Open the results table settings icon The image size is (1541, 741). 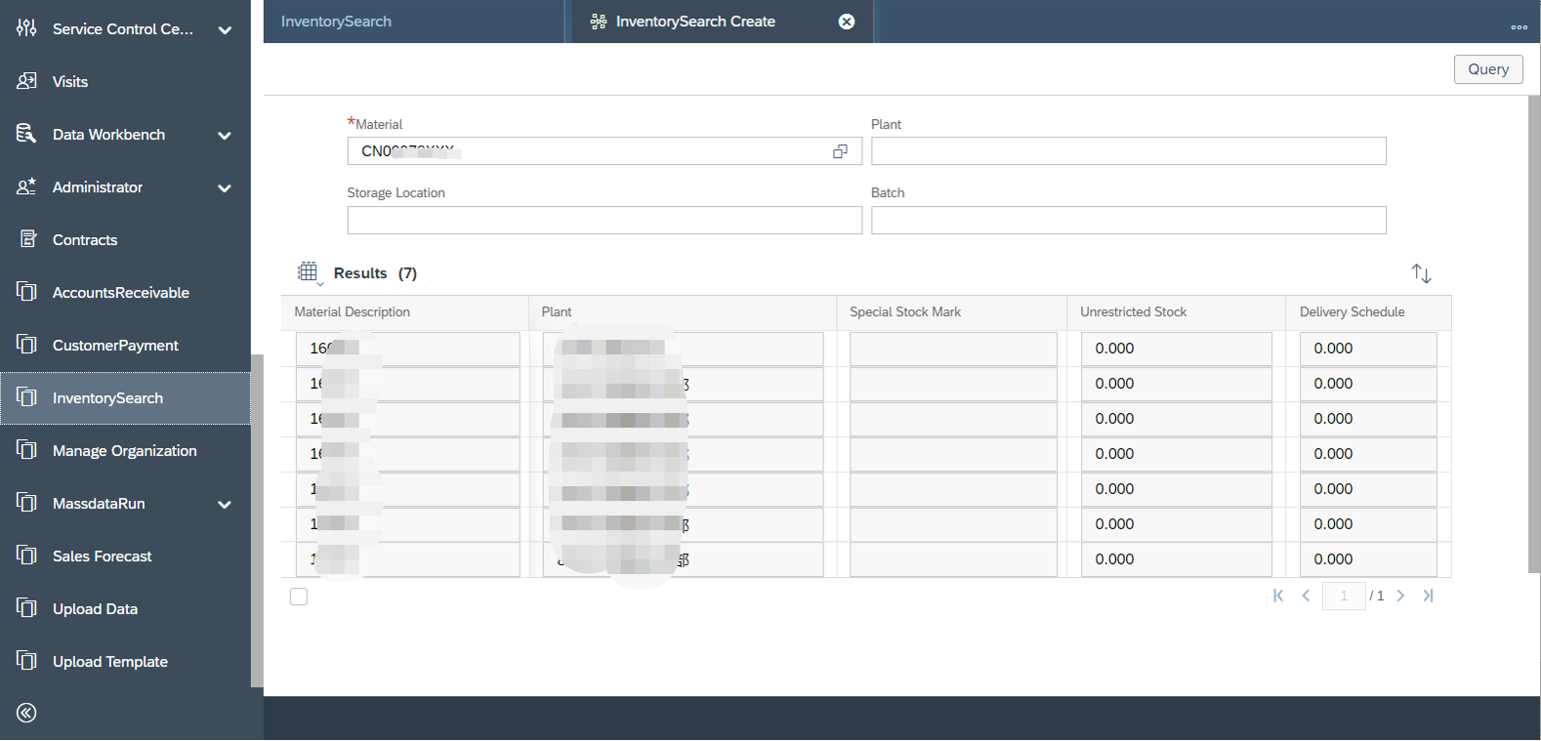tap(309, 272)
